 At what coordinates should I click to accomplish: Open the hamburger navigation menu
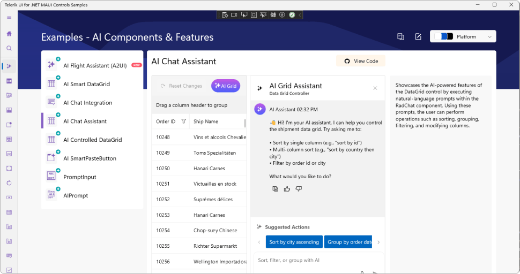9,18
